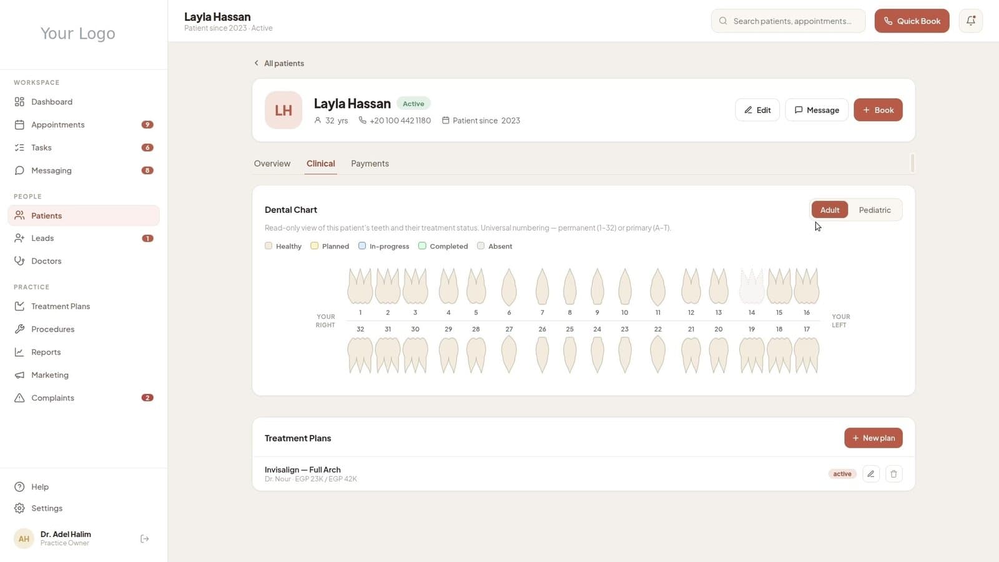The width and height of the screenshot is (999, 562).
Task: Click the Healthy legend swatch
Action: pos(268,246)
